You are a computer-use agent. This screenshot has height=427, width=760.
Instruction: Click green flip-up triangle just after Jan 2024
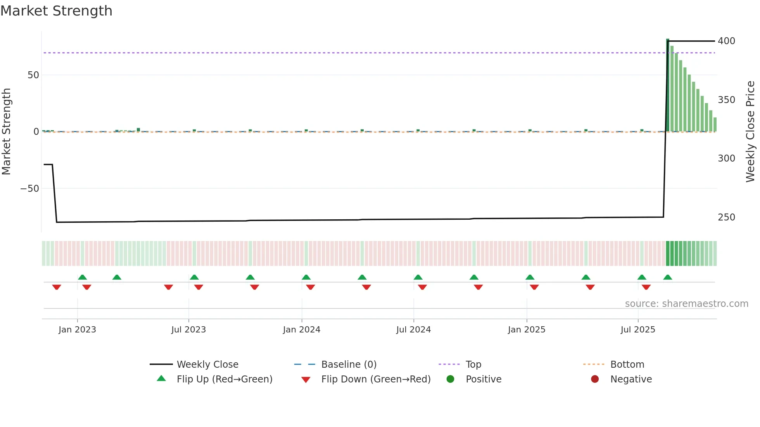coord(306,277)
